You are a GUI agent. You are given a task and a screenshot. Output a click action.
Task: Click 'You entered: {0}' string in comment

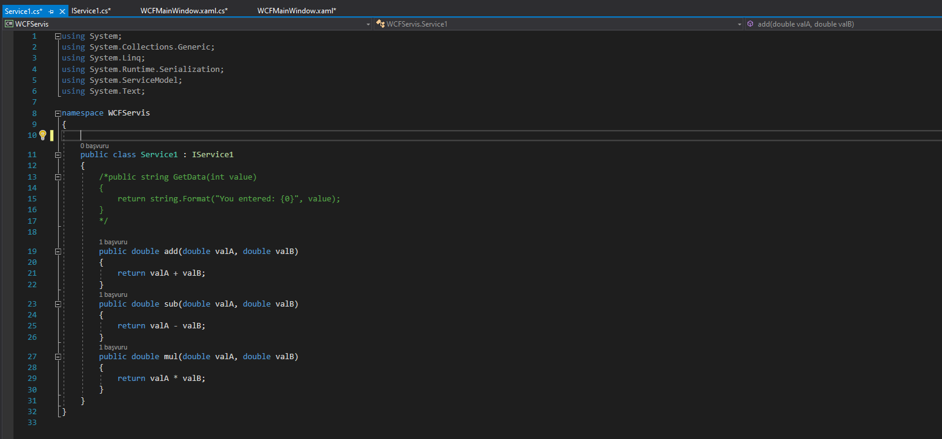[257, 199]
